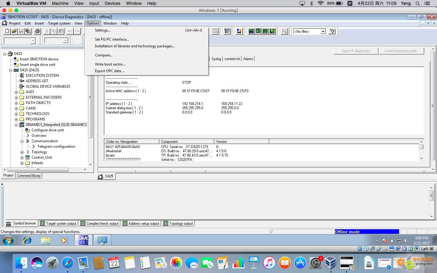
Task: Click the Undo arrow toolbar icon
Action: coord(70,31)
